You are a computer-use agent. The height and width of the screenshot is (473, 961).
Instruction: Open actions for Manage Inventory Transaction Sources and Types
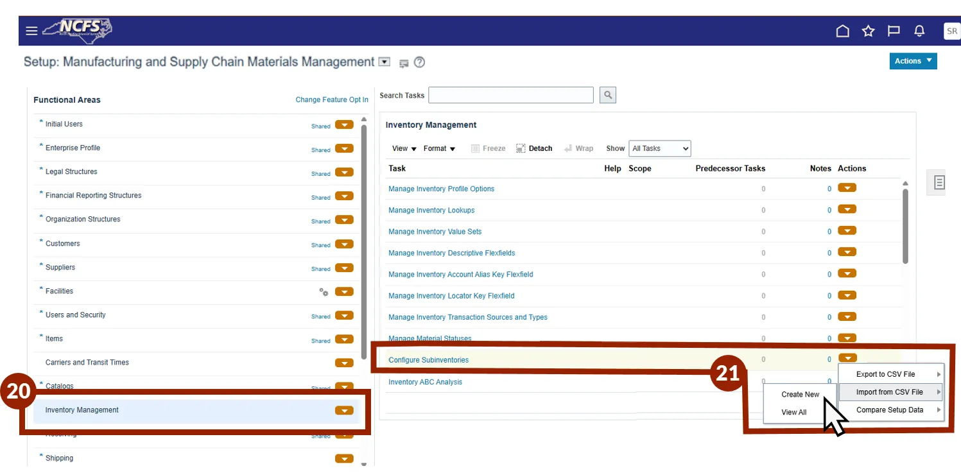pyautogui.click(x=847, y=316)
